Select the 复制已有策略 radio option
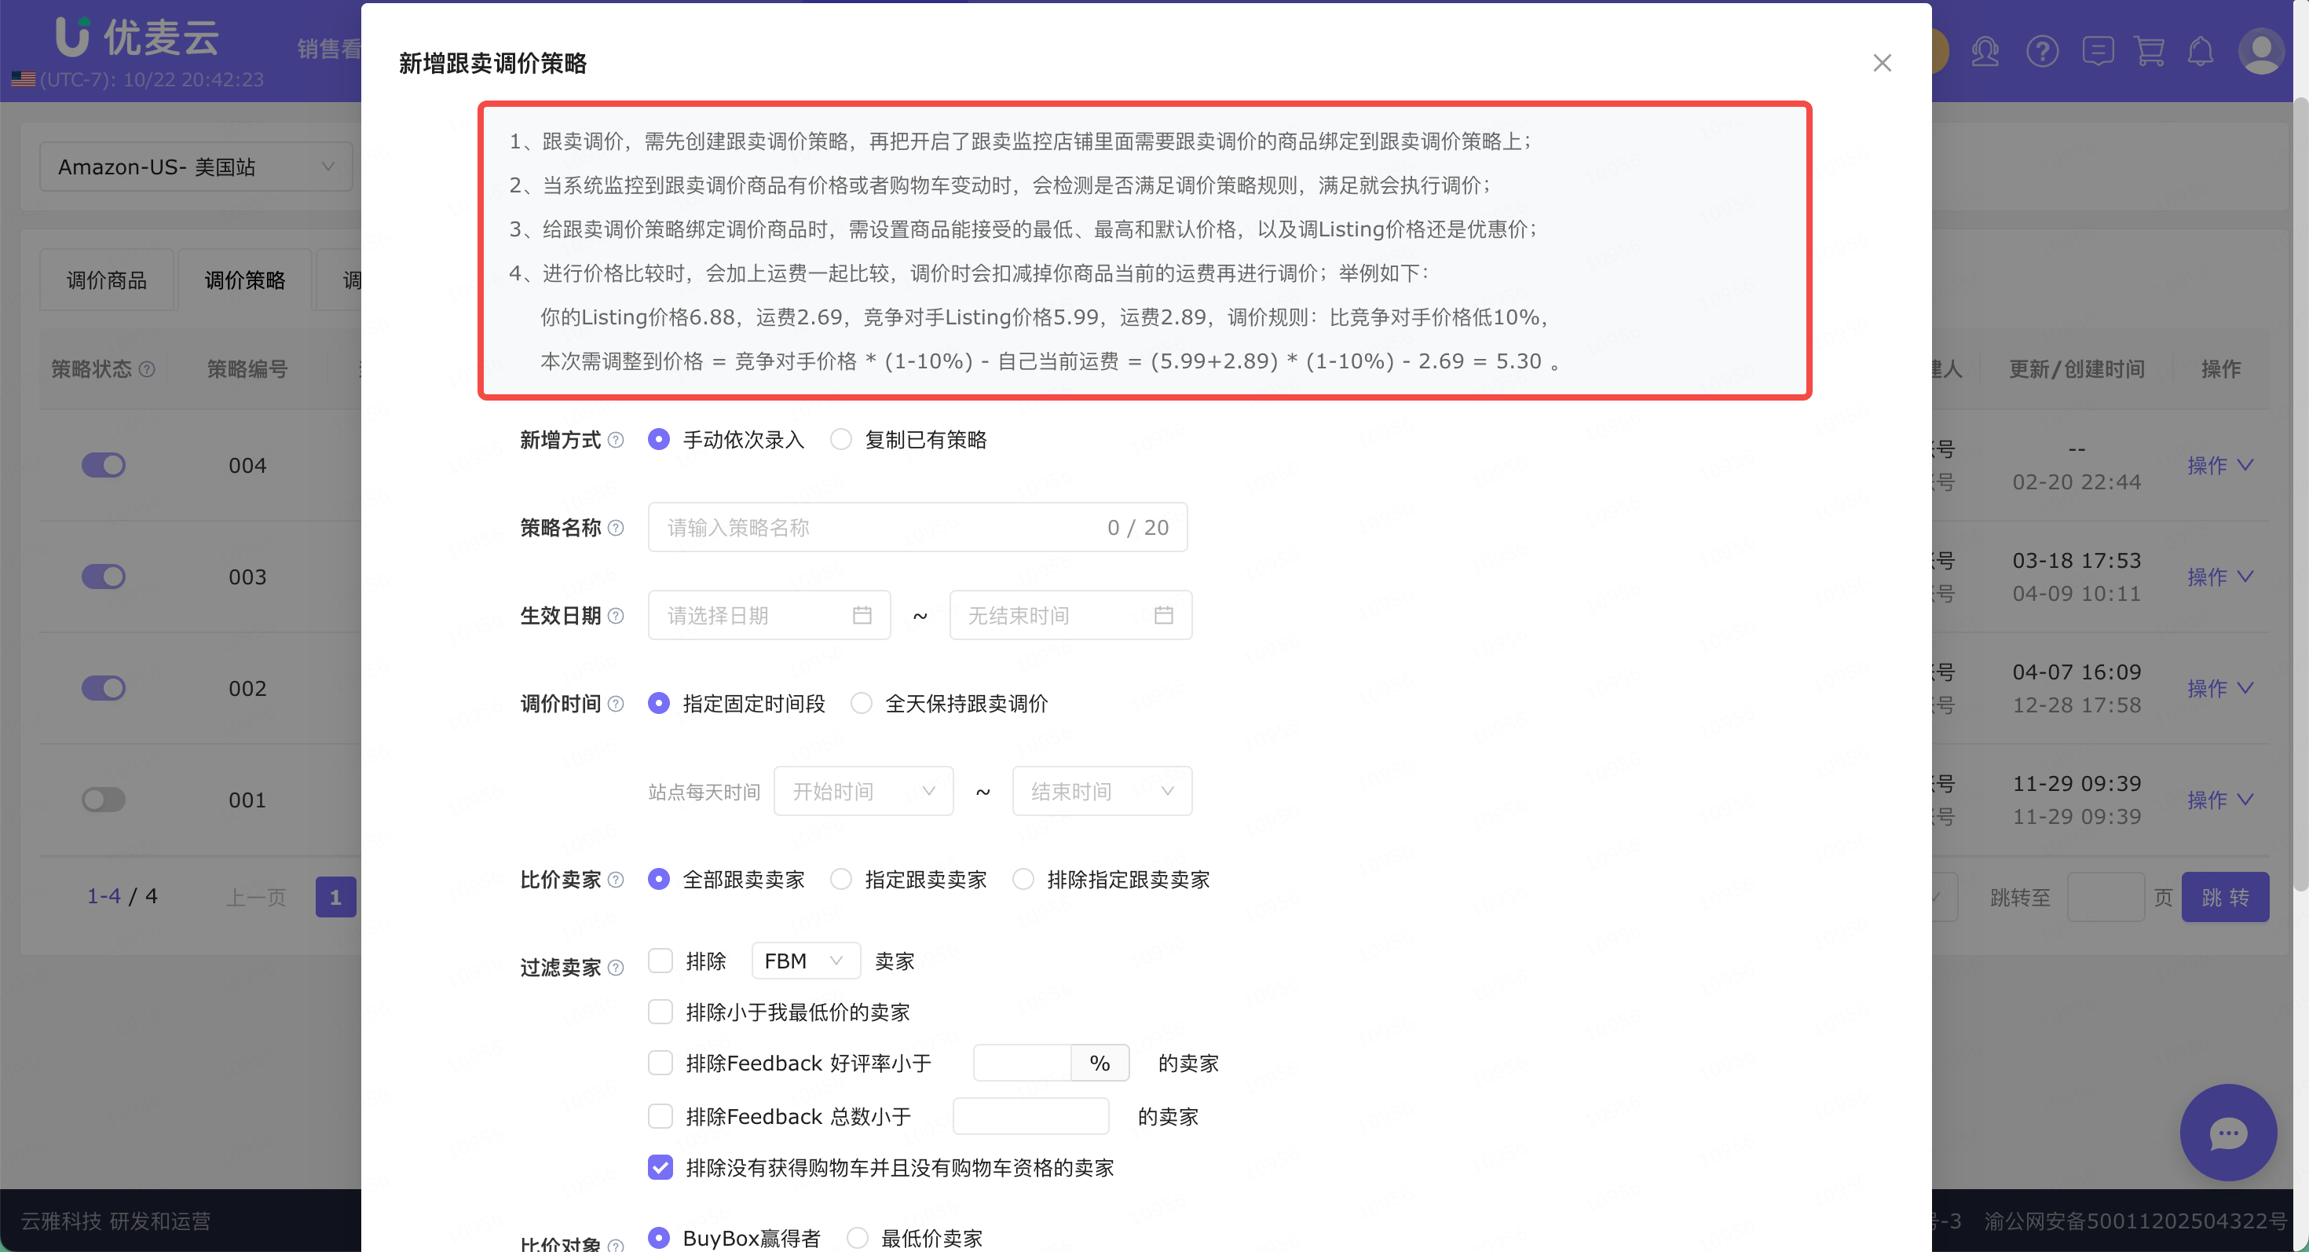 tap(841, 440)
